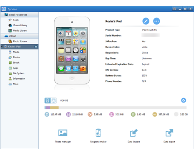Maximize the Syncios window
Screen dimensions: 194x155
tap(185, 9)
